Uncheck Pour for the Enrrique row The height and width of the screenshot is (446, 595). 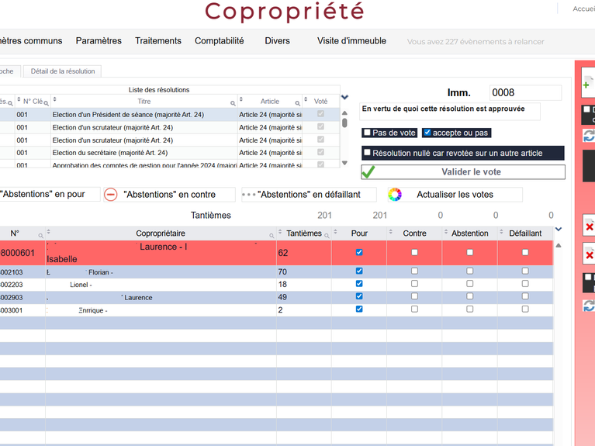(x=359, y=309)
